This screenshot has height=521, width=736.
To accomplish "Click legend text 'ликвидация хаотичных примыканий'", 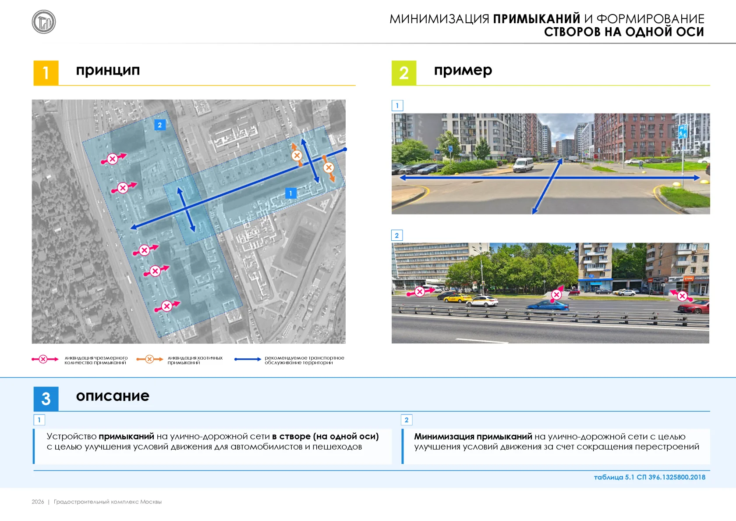I will coord(195,360).
